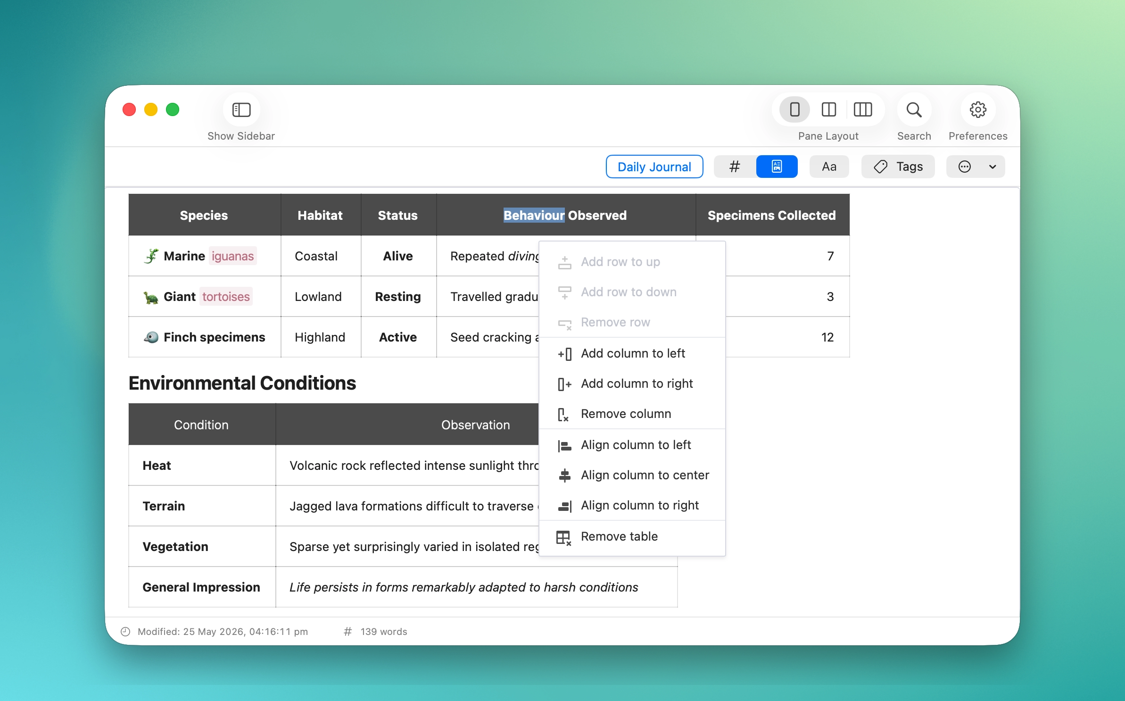Click the tortoises tag
Screen dimensions: 1125x701
pyautogui.click(x=226, y=297)
